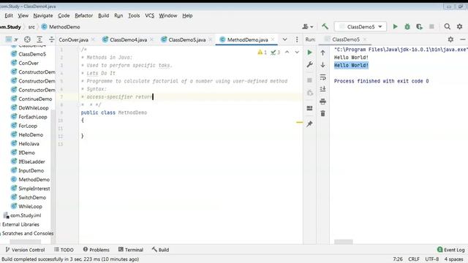
Task: Open TODO tool window
Action: coord(64,250)
